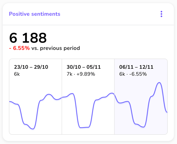Click the line's end point at chart right edge

coord(167,112)
